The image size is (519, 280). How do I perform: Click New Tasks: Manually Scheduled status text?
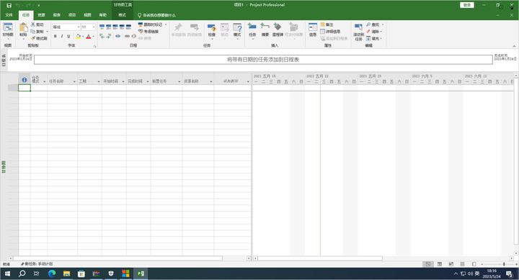click(37, 263)
